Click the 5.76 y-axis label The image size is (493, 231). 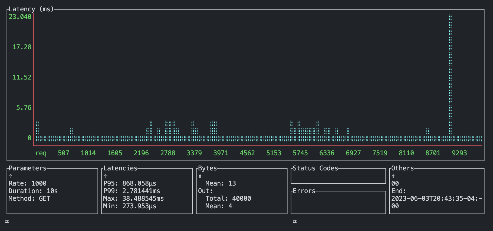click(x=24, y=108)
